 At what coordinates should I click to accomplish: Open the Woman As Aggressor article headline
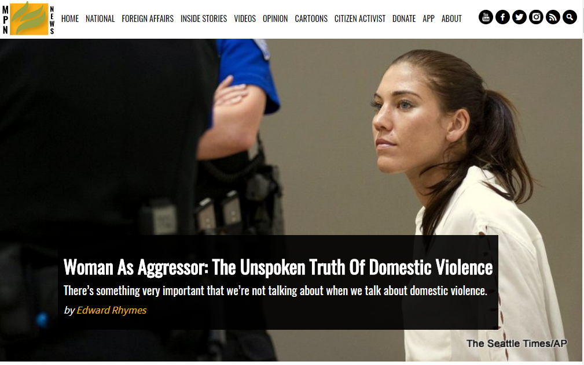click(278, 267)
